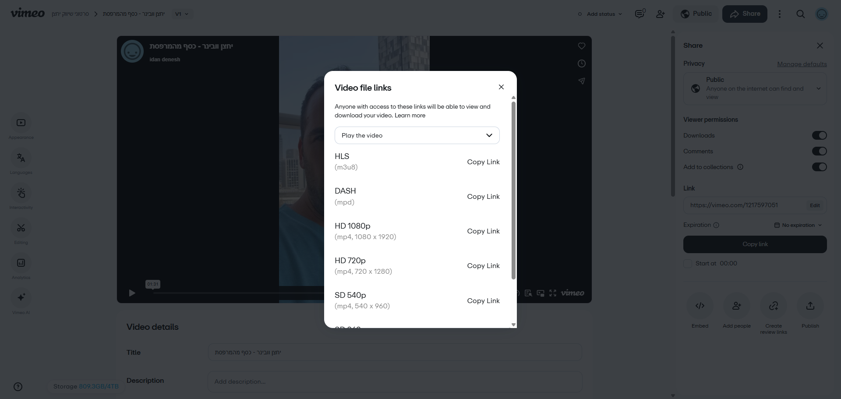Enable the Start at checkbox
Viewport: 841px width, 399px height.
[x=688, y=264]
